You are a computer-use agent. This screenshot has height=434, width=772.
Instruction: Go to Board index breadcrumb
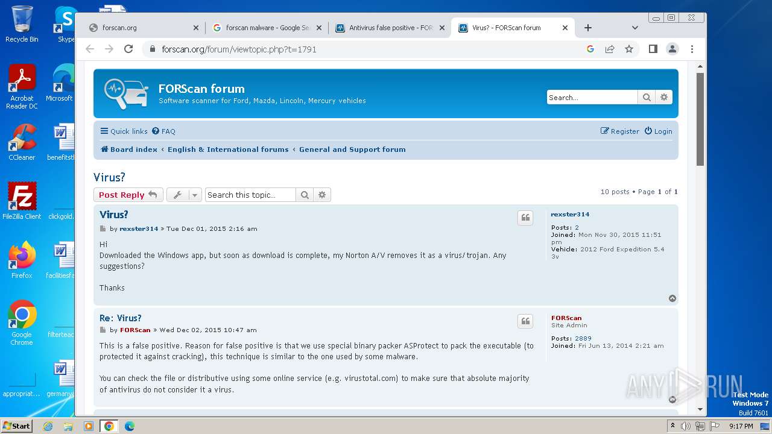point(128,149)
